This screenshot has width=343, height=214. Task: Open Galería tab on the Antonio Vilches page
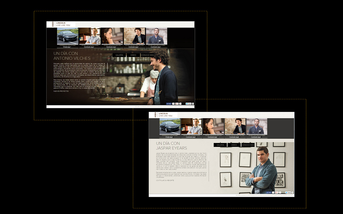(x=119, y=55)
